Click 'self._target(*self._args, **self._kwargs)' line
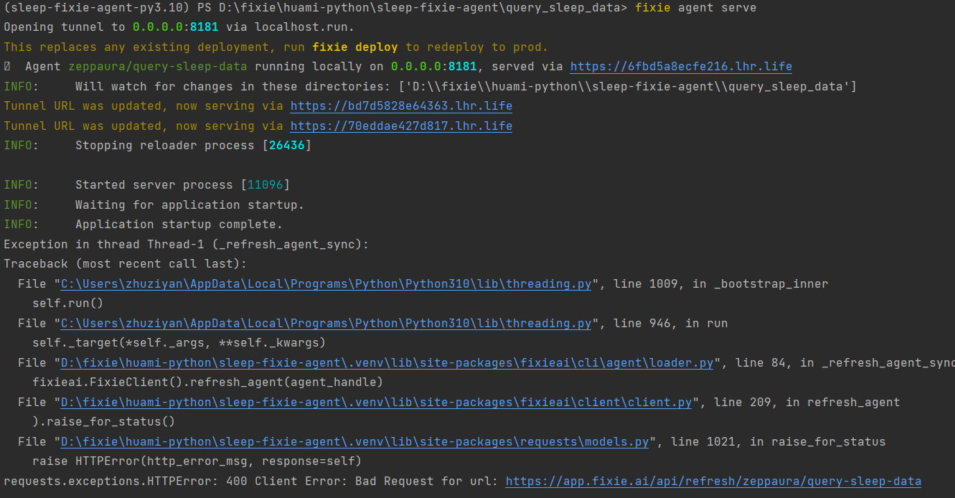The image size is (955, 498). pos(179,343)
